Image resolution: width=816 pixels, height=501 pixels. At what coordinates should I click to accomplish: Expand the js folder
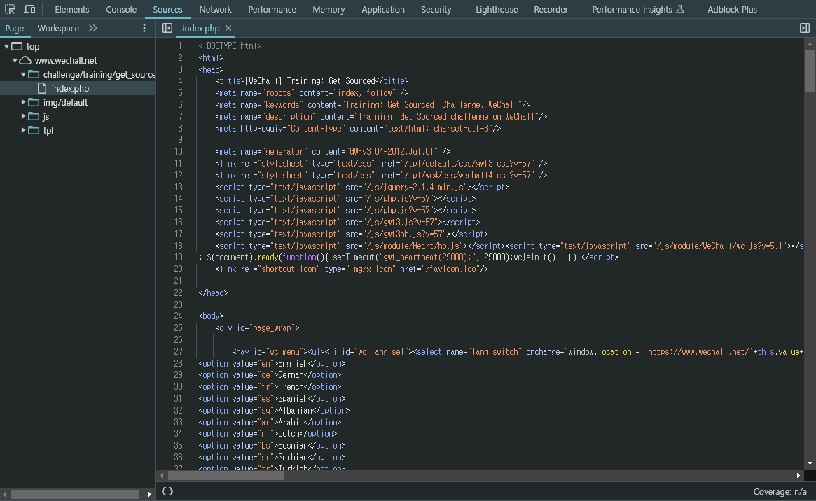(23, 116)
